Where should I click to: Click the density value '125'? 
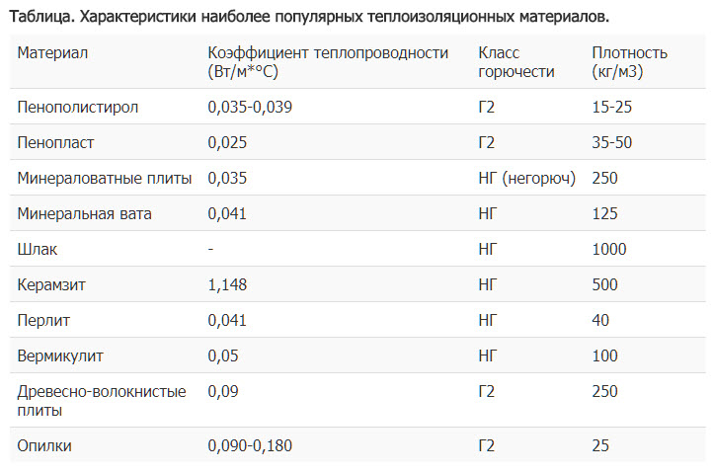tap(604, 213)
